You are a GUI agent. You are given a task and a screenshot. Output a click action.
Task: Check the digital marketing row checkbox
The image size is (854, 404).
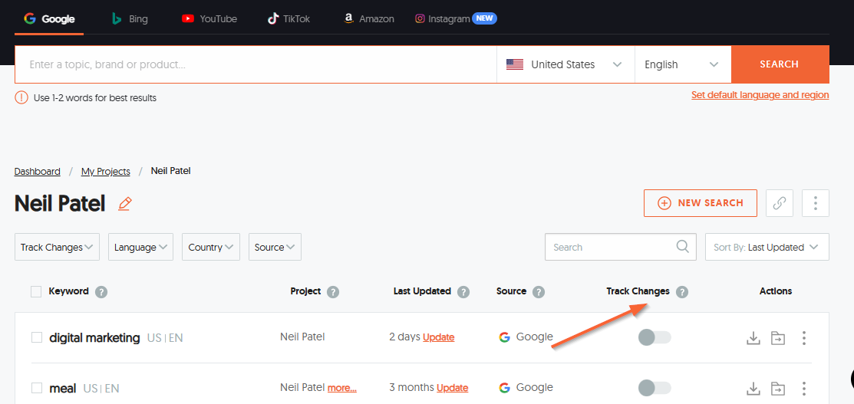pos(37,338)
